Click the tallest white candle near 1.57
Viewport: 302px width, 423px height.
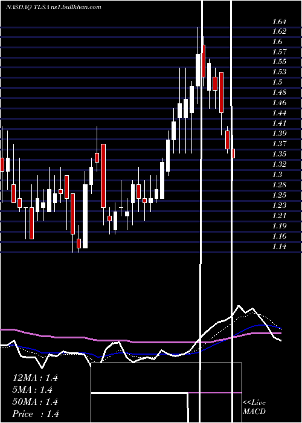[198, 70]
